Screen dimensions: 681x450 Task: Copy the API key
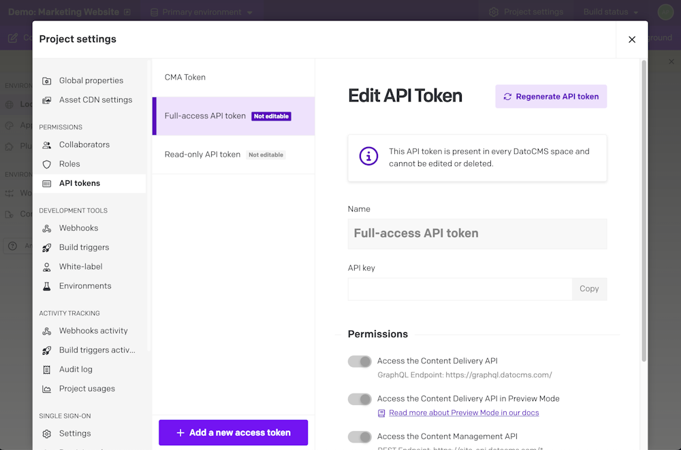(x=589, y=289)
